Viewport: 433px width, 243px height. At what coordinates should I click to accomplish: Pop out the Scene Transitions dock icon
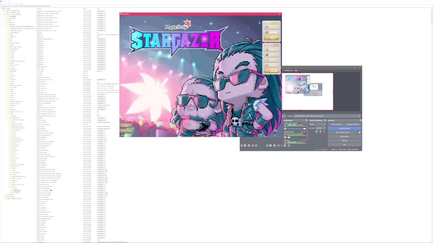coord(325,120)
